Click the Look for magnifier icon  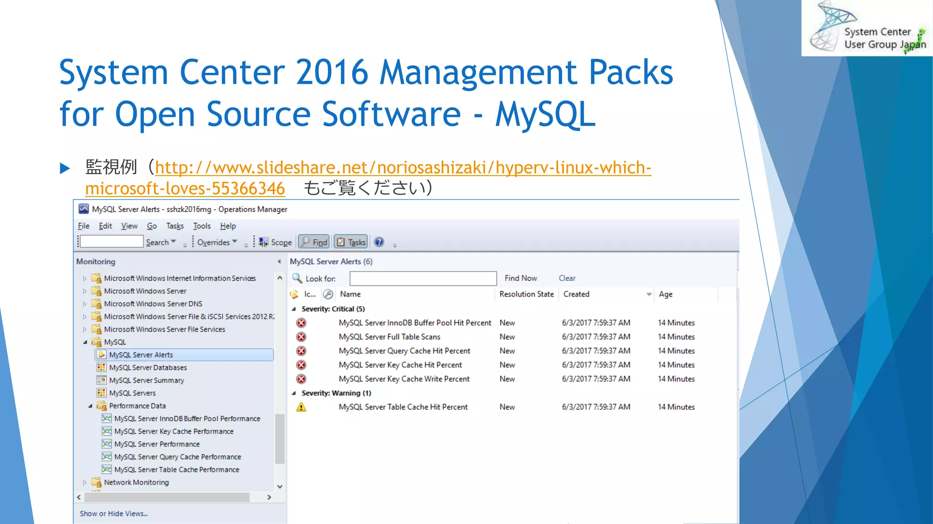click(x=297, y=278)
